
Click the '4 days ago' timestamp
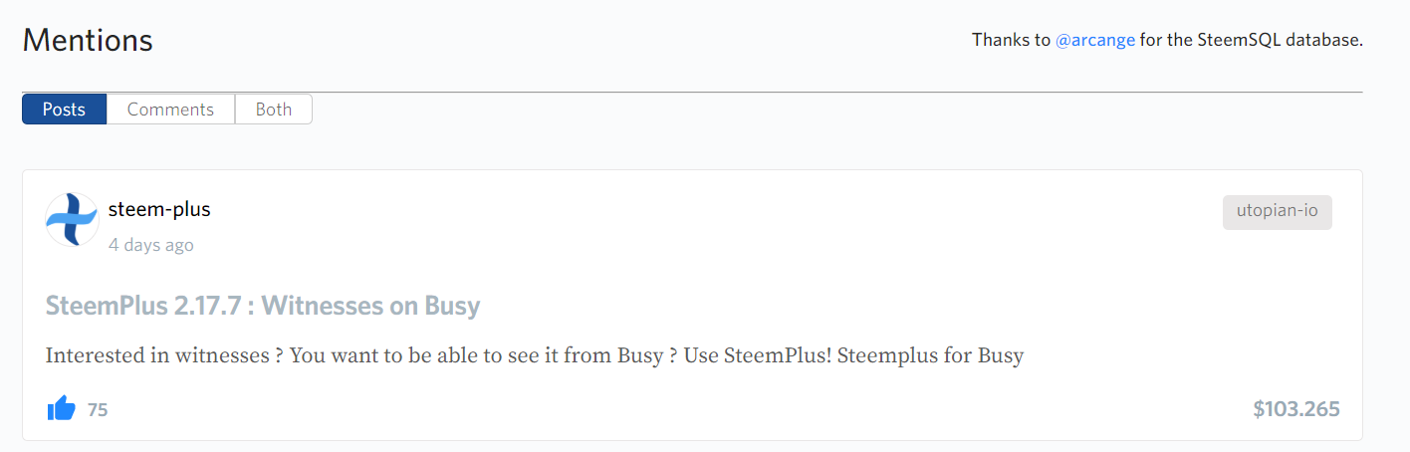point(151,245)
